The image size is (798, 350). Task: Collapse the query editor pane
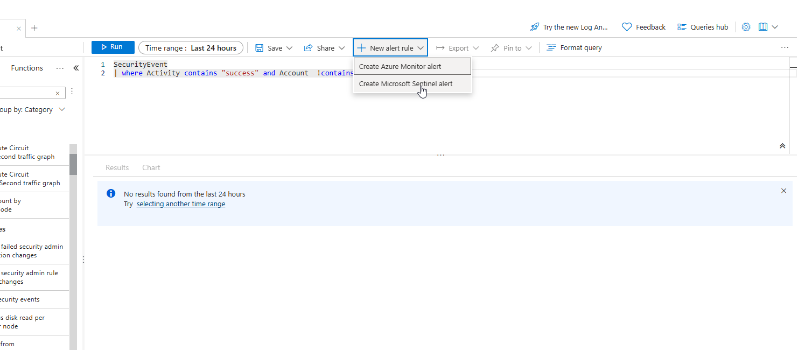point(782,146)
